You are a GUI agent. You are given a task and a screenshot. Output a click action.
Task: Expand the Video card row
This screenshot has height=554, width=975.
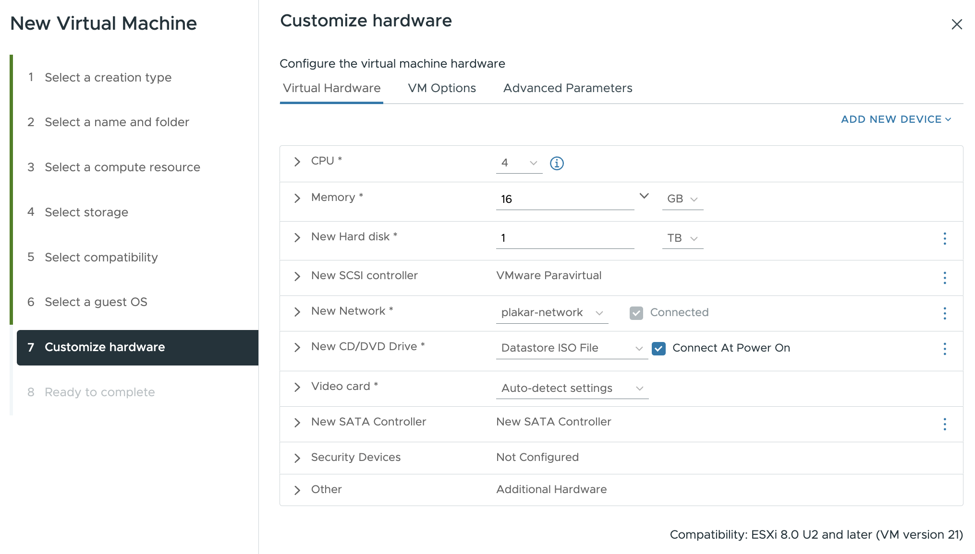(x=297, y=387)
